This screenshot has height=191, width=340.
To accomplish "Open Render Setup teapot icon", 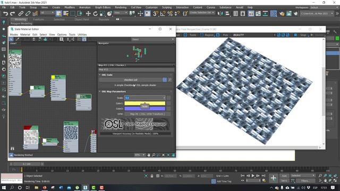I will (282, 14).
